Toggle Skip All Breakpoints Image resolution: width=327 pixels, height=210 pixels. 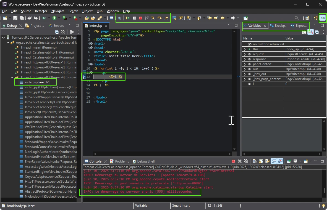click(x=119, y=18)
